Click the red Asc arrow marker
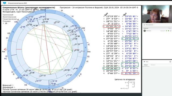This screenshot has height=96, width=172. (5, 49)
